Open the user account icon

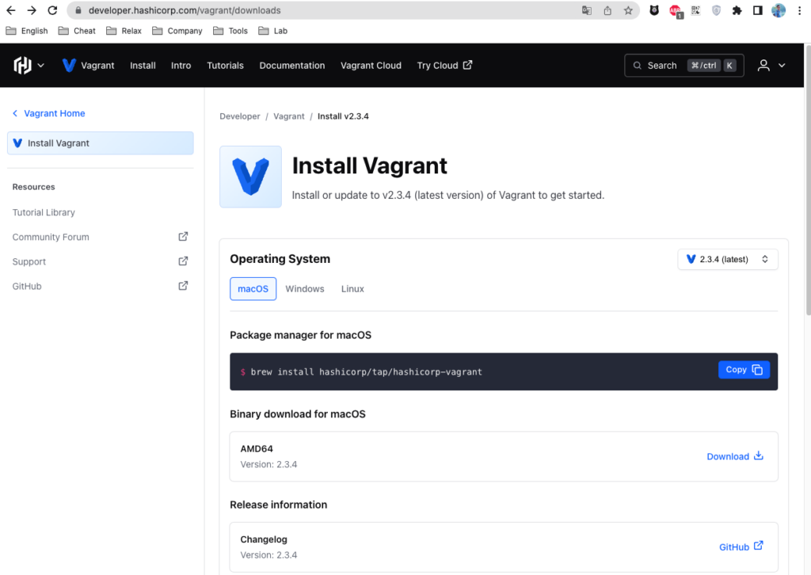[763, 65]
